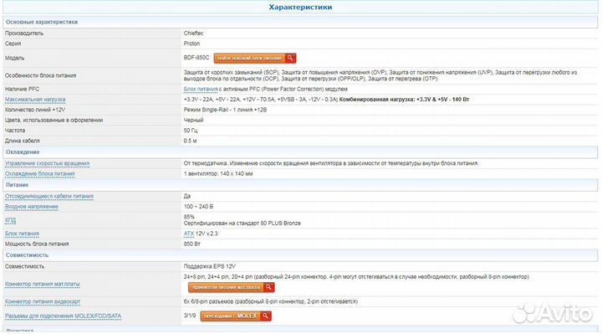Open 'Входное напряжение' link

pos(32,207)
